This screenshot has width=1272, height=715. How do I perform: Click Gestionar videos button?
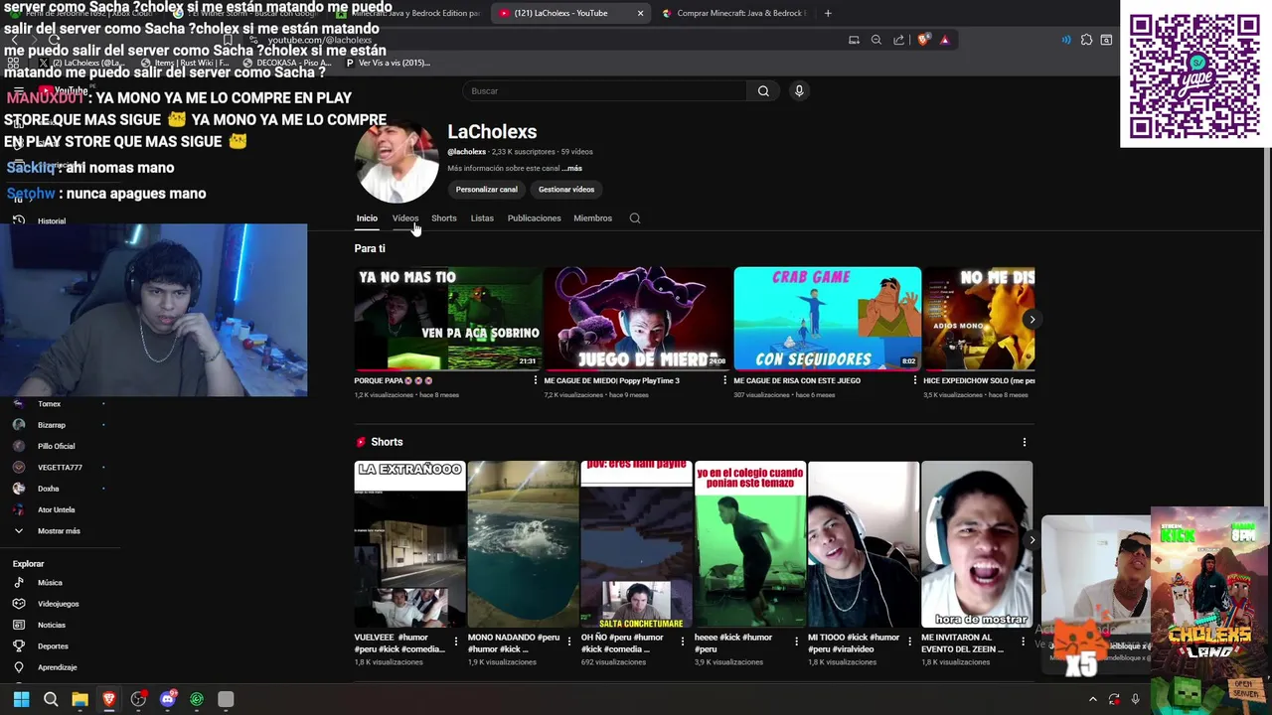(x=566, y=190)
